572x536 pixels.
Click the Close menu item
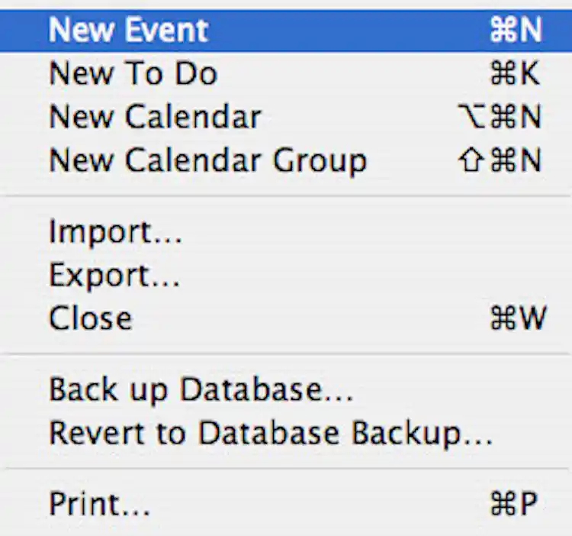coord(286,318)
